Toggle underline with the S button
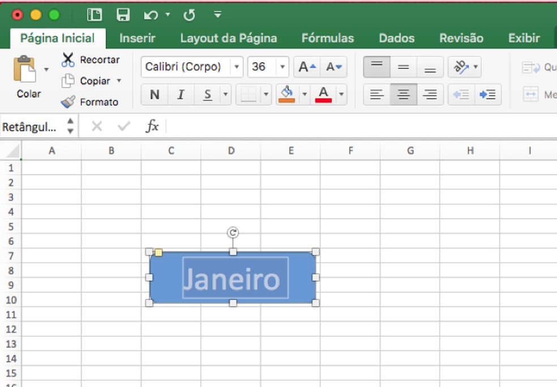Viewport: 557px width, 387px height. coord(208,94)
